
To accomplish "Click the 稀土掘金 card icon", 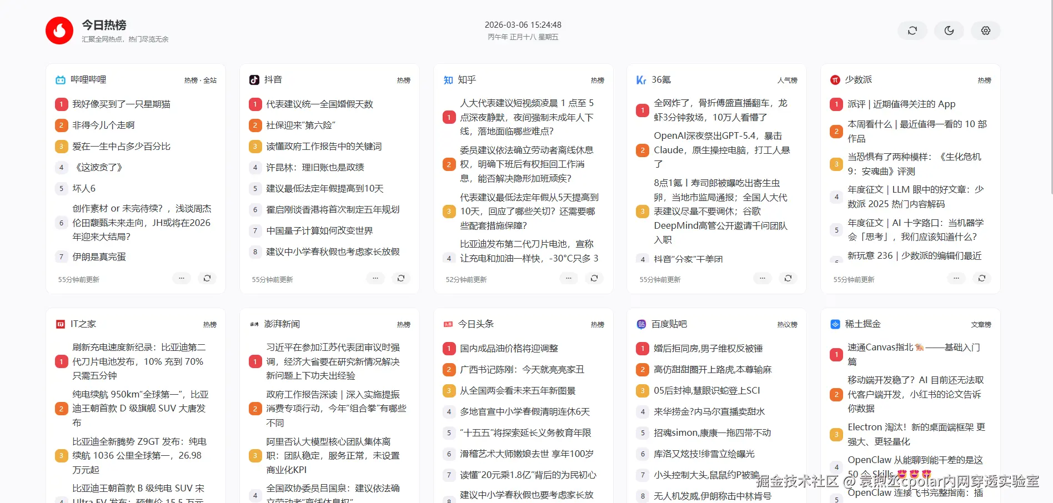I will pos(835,324).
